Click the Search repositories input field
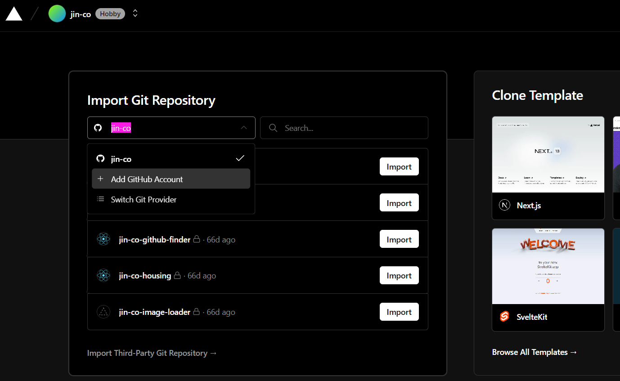The image size is (620, 381). click(x=344, y=128)
